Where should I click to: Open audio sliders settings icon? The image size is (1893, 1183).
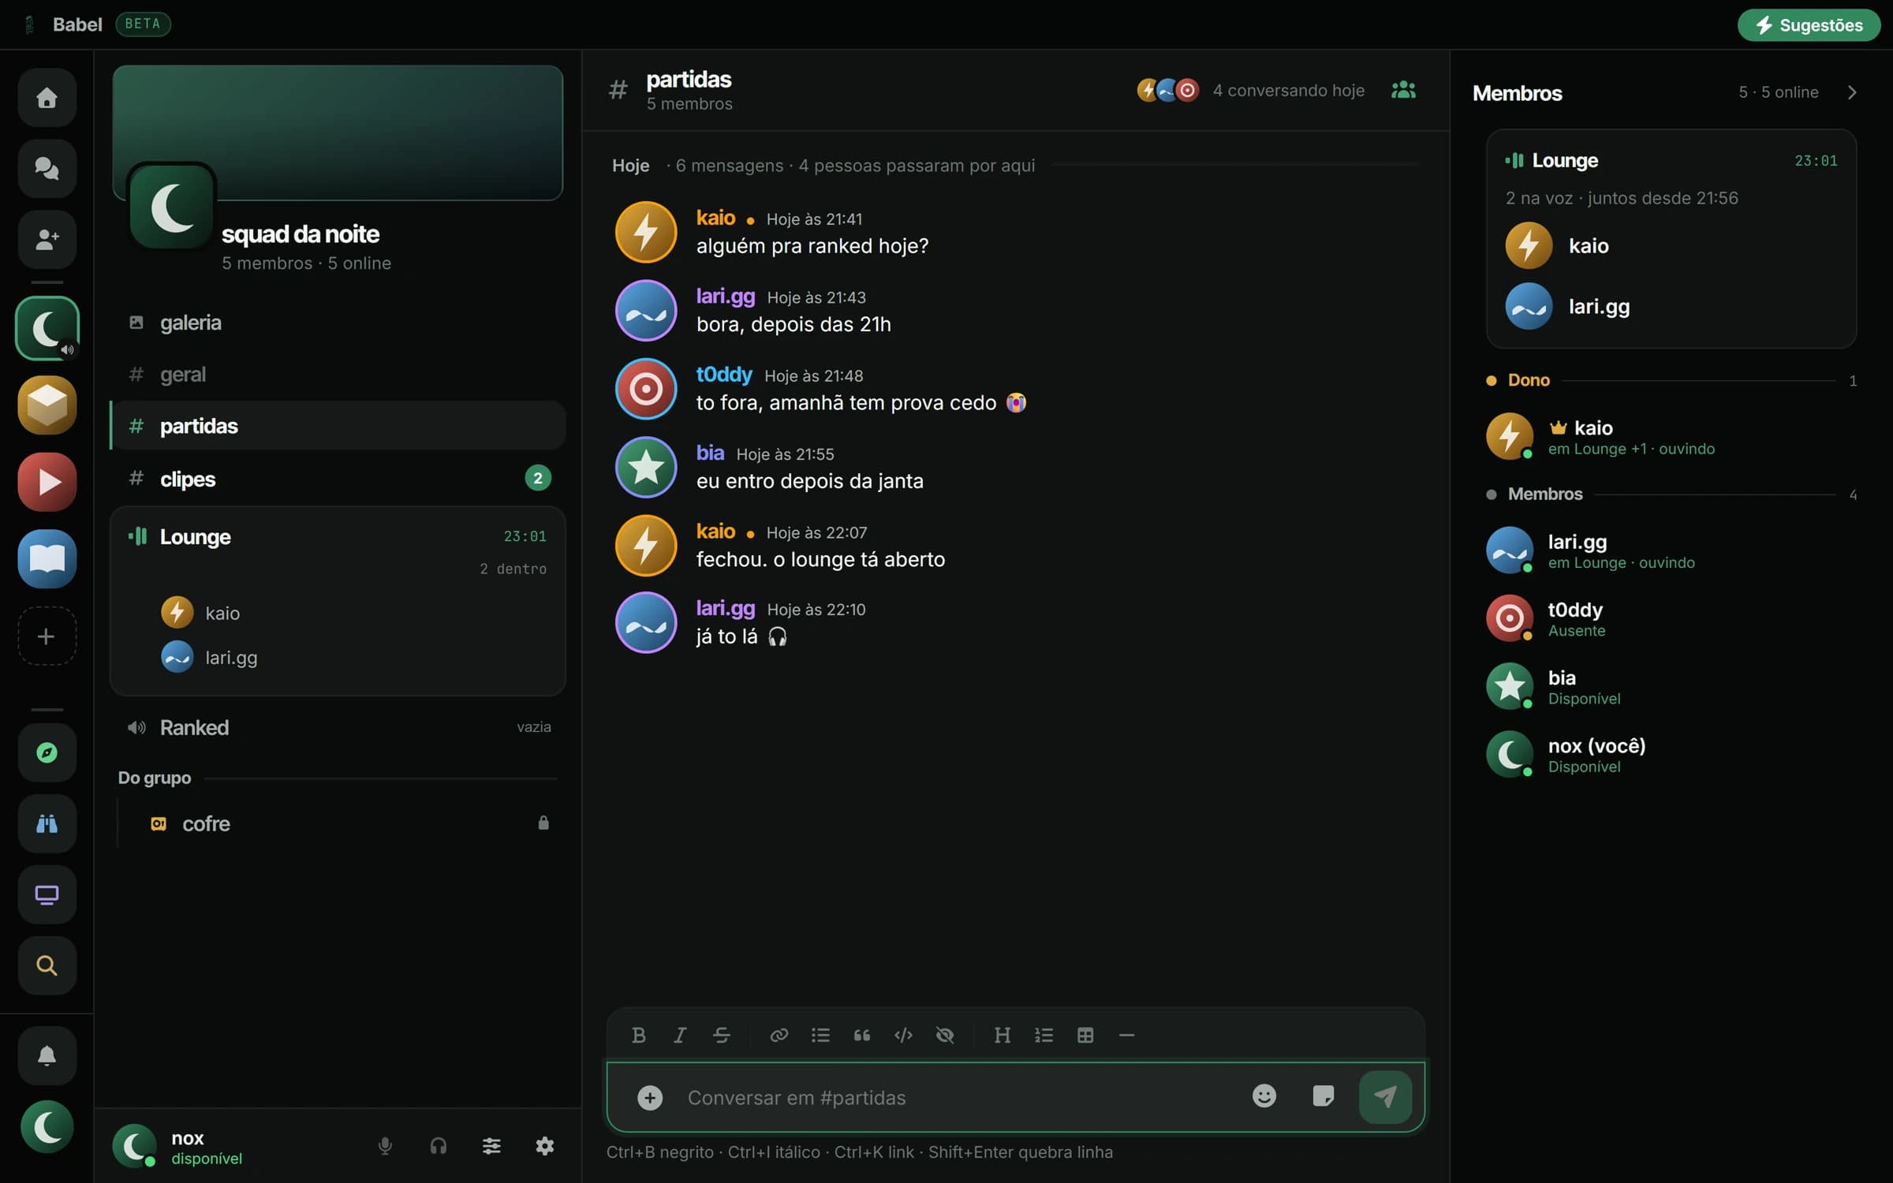491,1146
